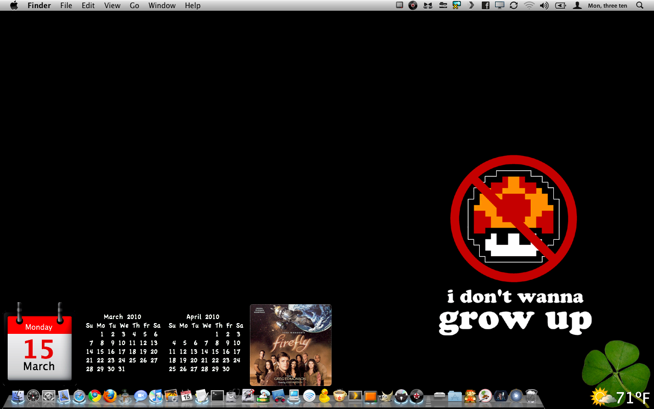
Task: Open the battery status menu
Action: coord(561,6)
